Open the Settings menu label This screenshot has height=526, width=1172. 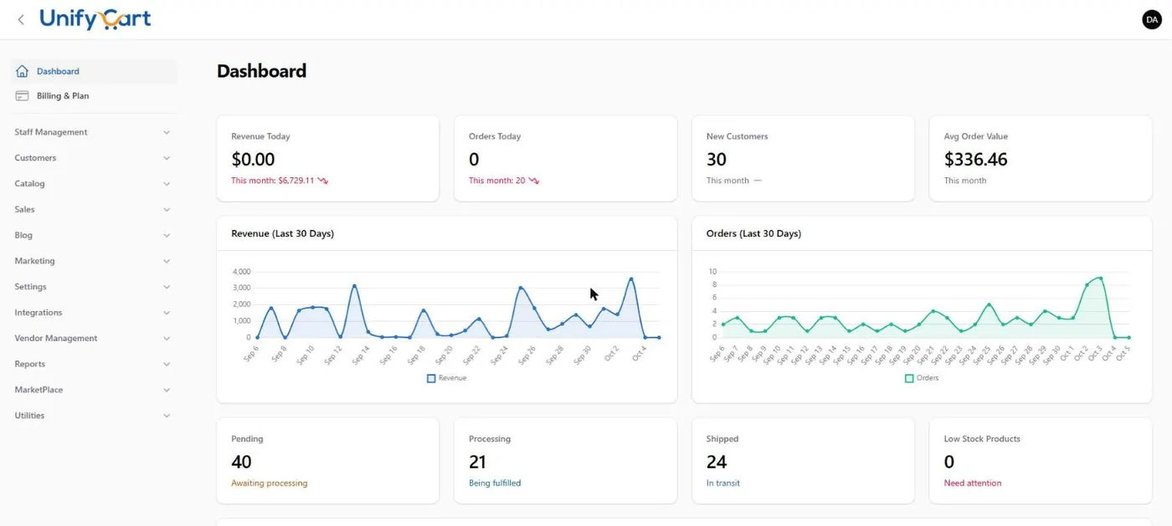pos(30,287)
